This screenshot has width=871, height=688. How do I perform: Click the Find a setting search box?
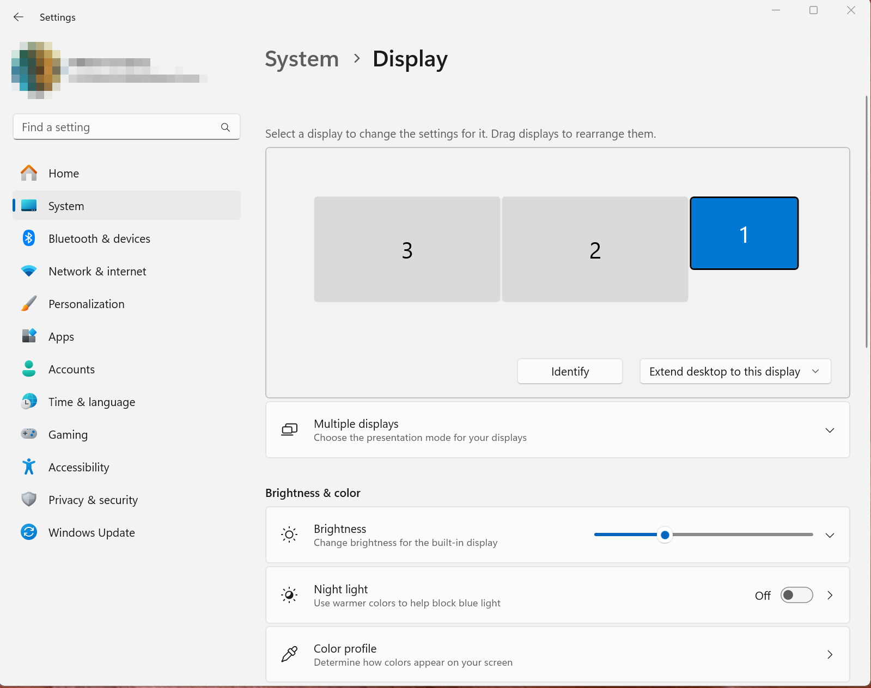point(126,127)
